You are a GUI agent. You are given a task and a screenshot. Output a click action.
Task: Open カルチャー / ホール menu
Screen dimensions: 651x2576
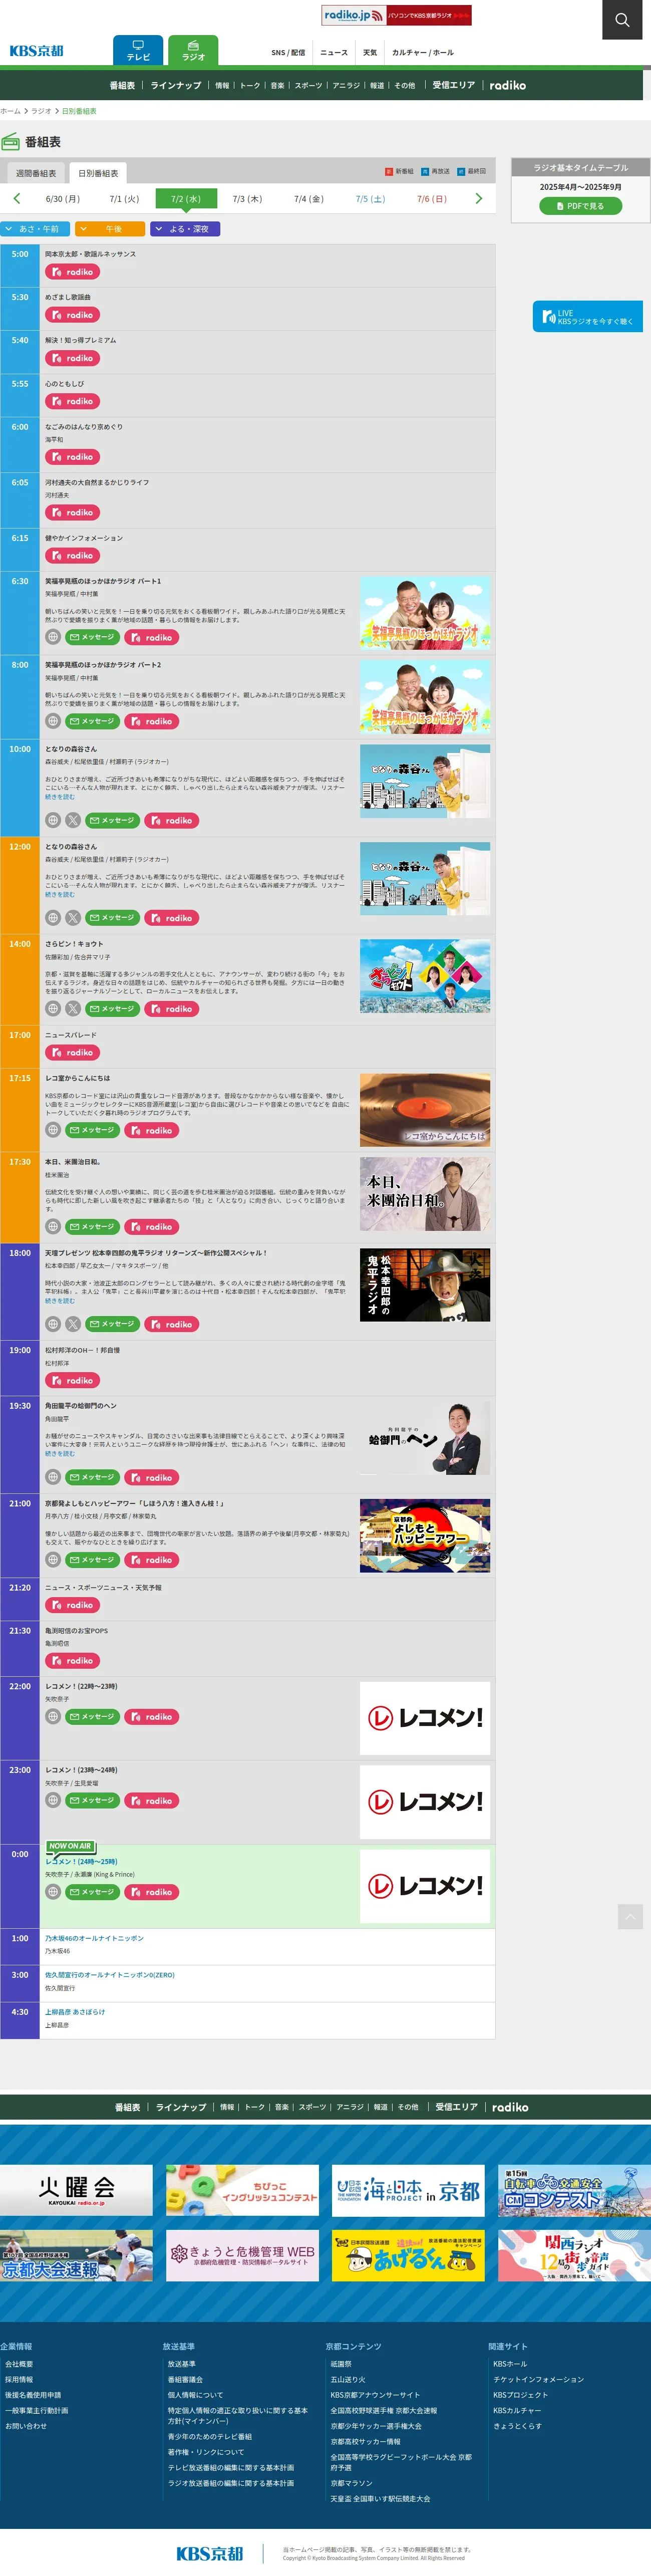click(422, 53)
